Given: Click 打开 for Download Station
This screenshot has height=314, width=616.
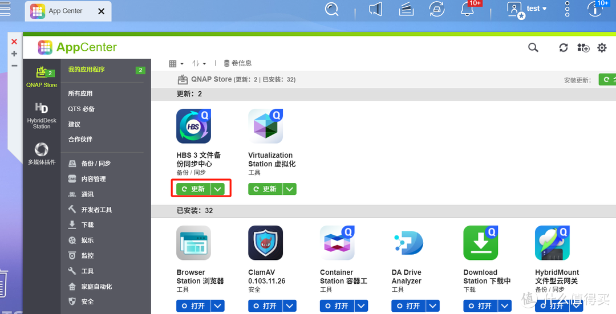Looking at the screenshot, I should pos(480,306).
